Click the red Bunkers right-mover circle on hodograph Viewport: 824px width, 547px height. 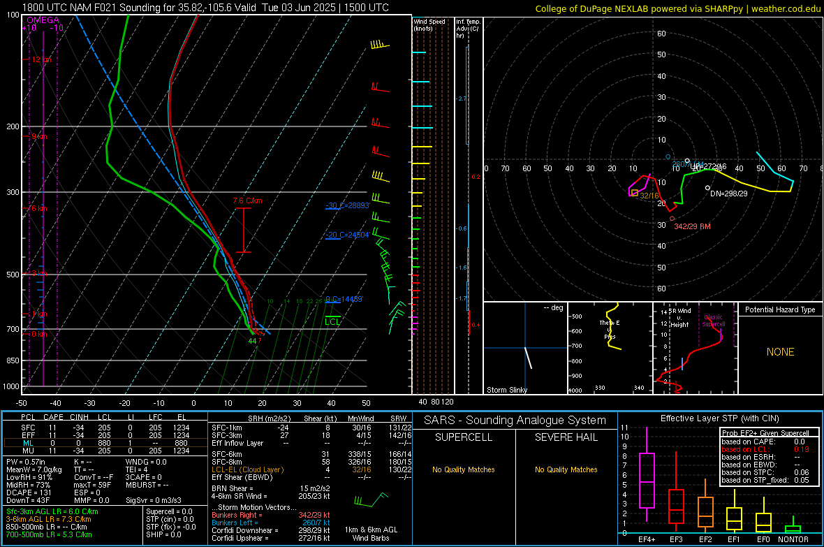click(672, 218)
